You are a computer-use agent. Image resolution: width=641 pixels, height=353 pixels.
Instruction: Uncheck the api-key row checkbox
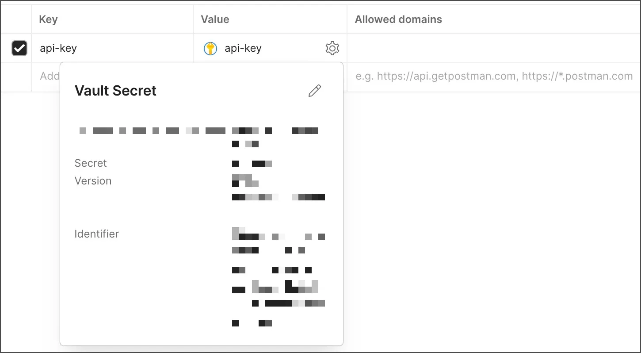pos(19,48)
